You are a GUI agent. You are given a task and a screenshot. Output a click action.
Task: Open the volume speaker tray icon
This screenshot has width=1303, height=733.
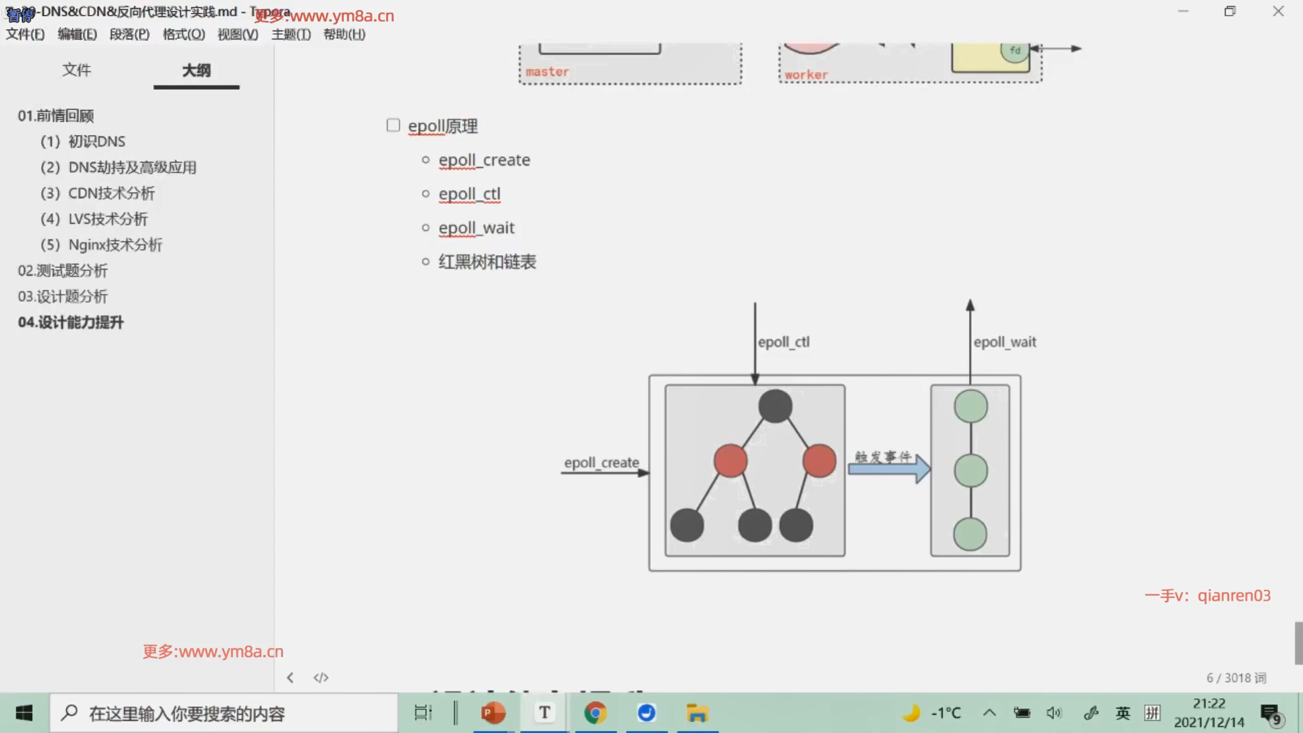(1053, 713)
